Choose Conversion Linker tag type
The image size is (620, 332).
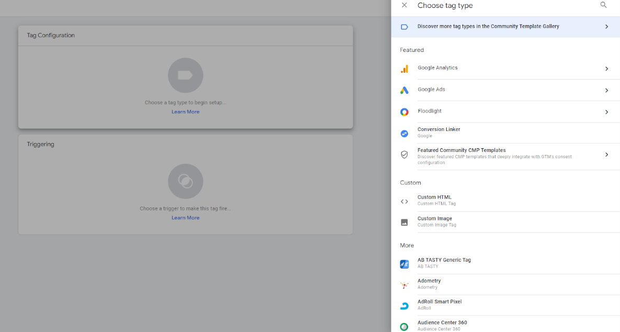(x=506, y=133)
